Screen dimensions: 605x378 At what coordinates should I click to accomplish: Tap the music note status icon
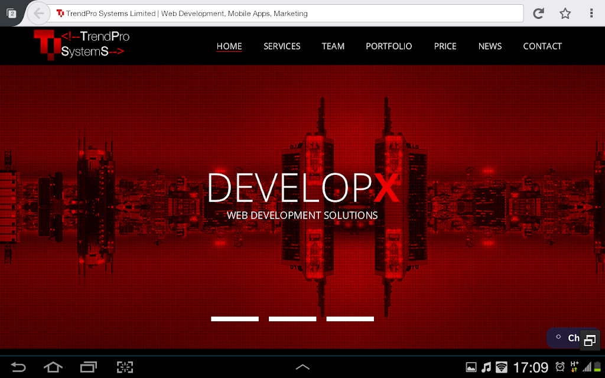click(x=486, y=367)
